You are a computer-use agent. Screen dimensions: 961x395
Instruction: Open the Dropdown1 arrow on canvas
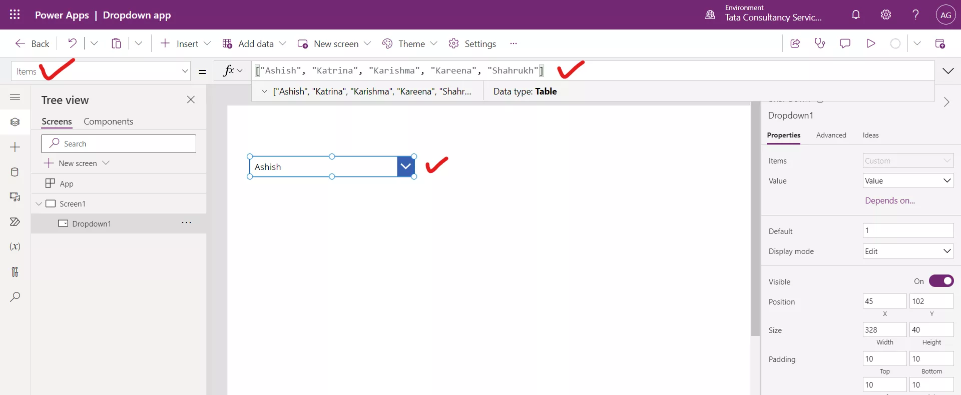click(405, 166)
